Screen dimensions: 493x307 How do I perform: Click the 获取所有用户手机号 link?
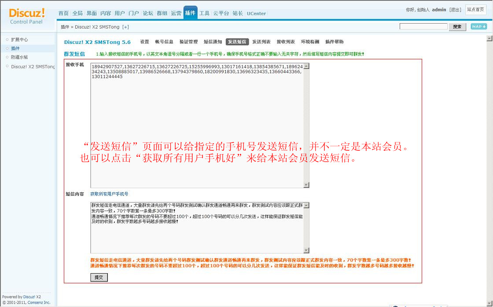[109, 194]
